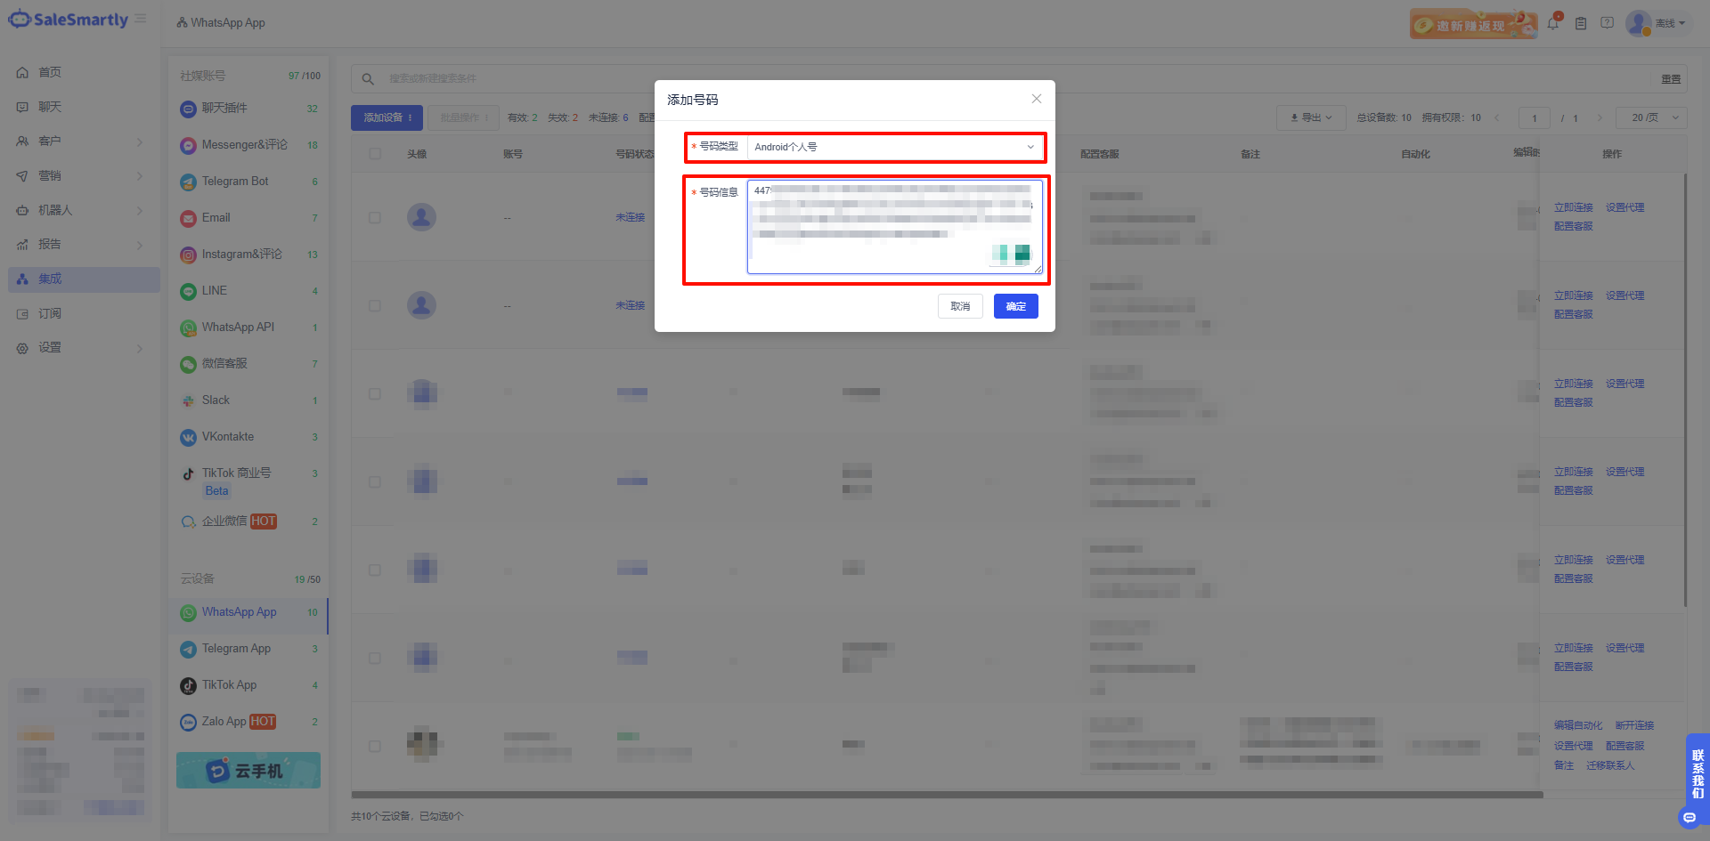
Task: Tick the checkbox of the third device row
Action: [x=375, y=393]
